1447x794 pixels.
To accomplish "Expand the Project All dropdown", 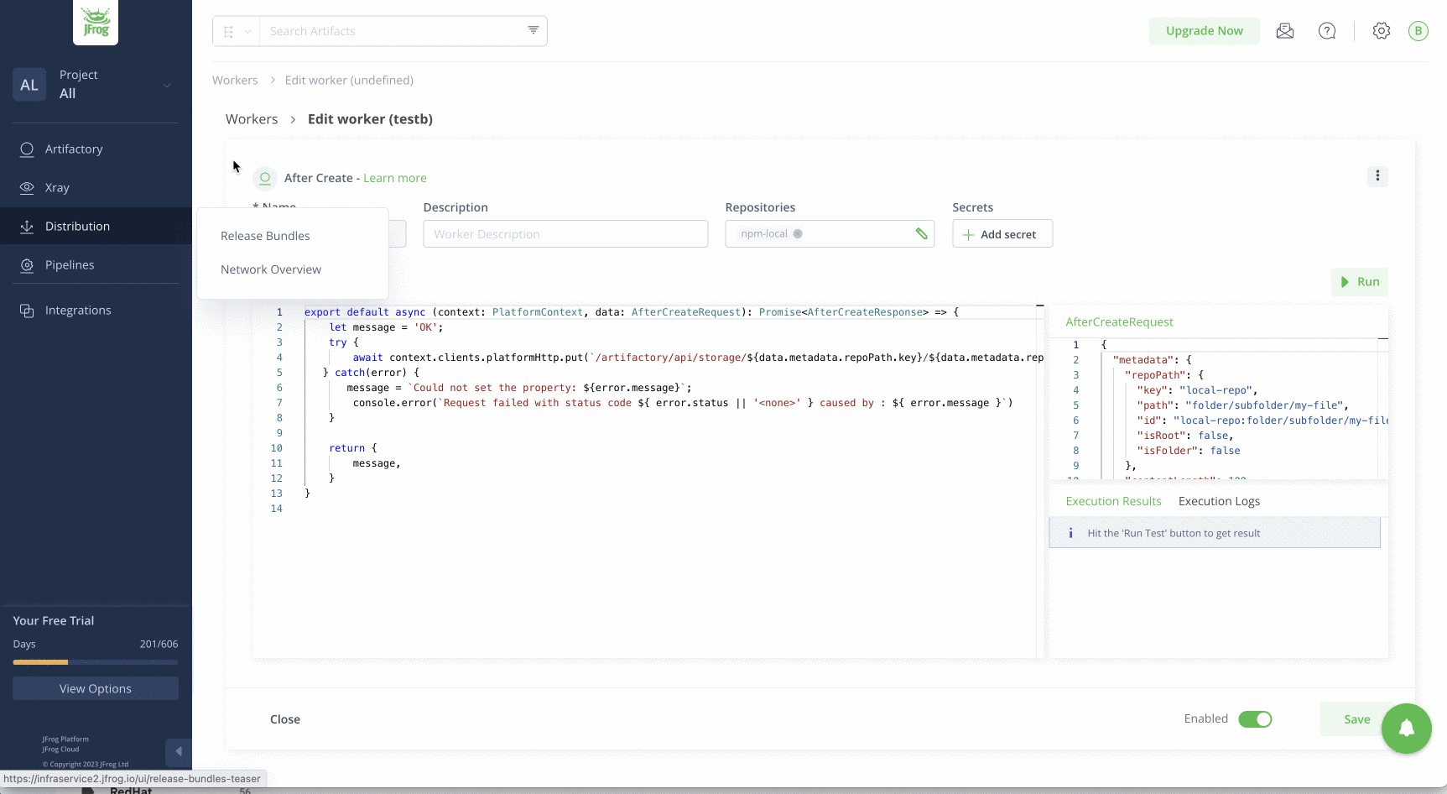I will pyautogui.click(x=166, y=85).
